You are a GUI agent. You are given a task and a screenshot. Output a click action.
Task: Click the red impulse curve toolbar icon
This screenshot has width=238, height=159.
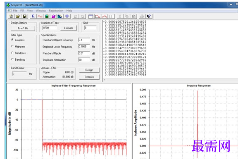pos(105,16)
